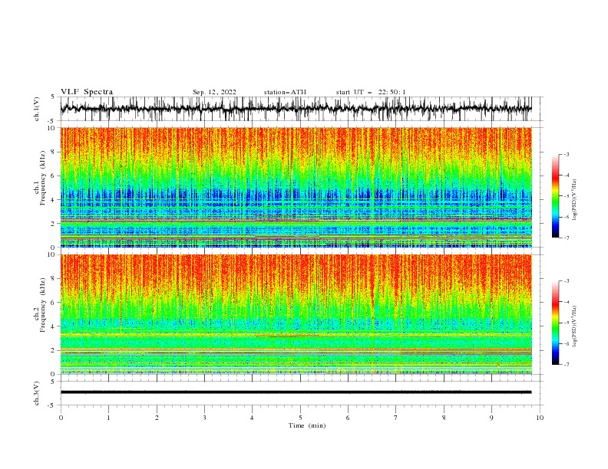
Task: Click time axis tick label "4"
Action: coord(252,418)
